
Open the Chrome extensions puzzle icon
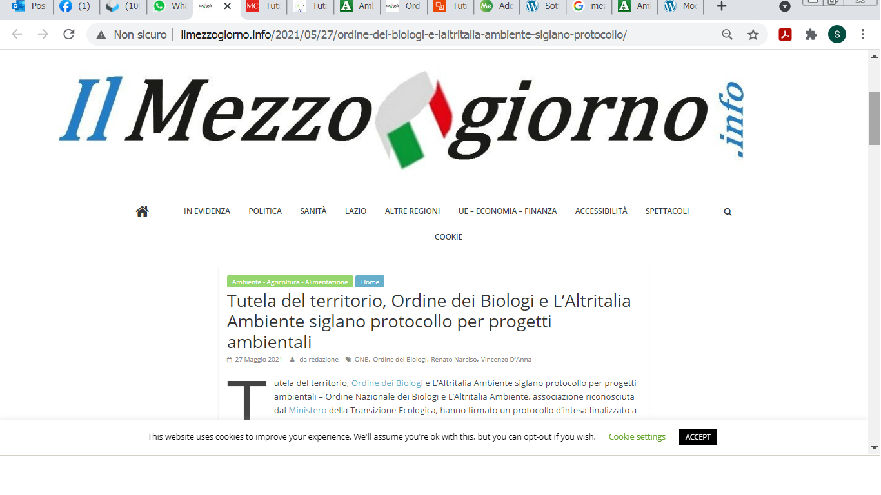(x=811, y=35)
